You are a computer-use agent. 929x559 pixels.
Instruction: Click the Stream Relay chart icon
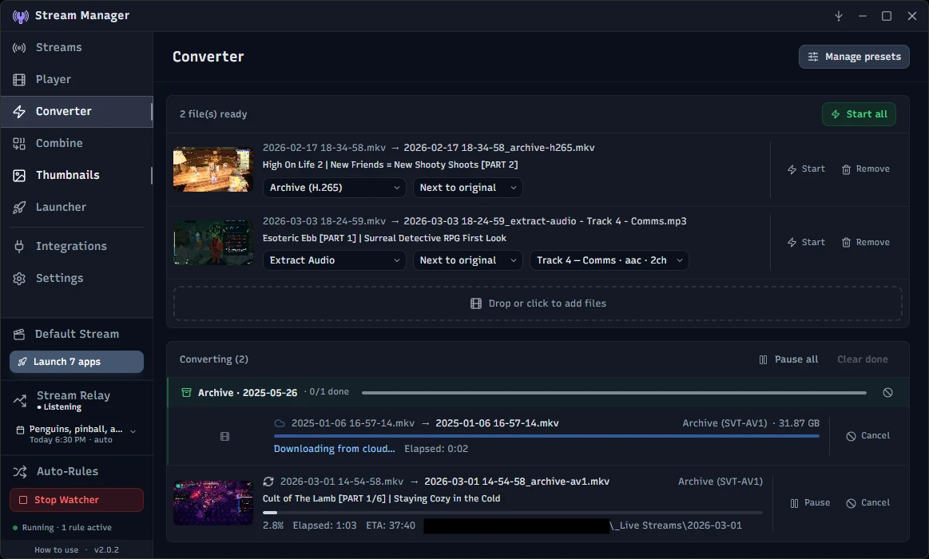click(19, 401)
